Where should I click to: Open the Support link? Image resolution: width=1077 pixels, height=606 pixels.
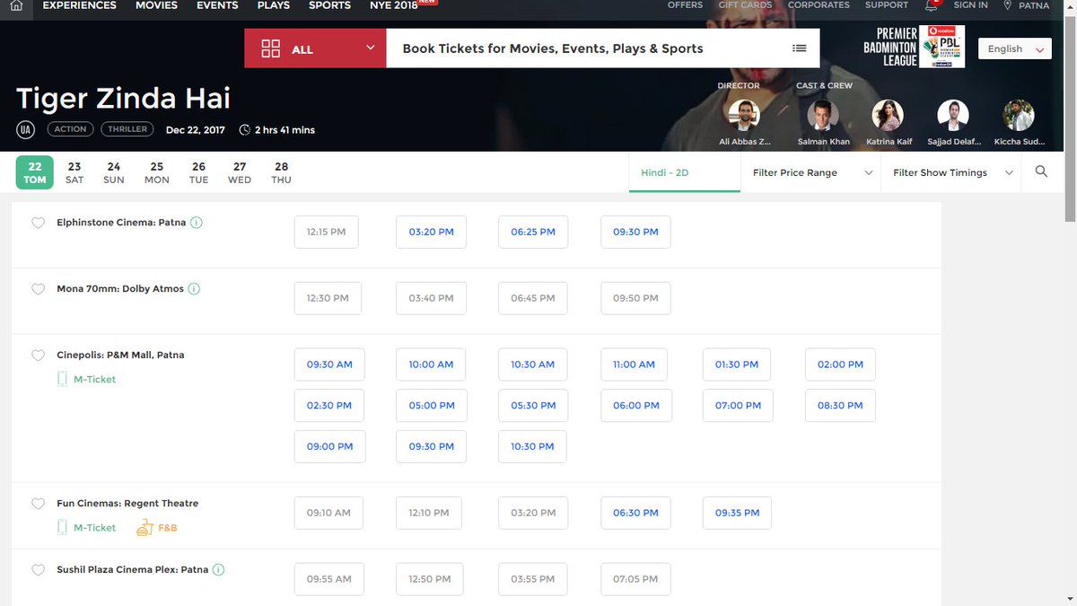pos(887,5)
